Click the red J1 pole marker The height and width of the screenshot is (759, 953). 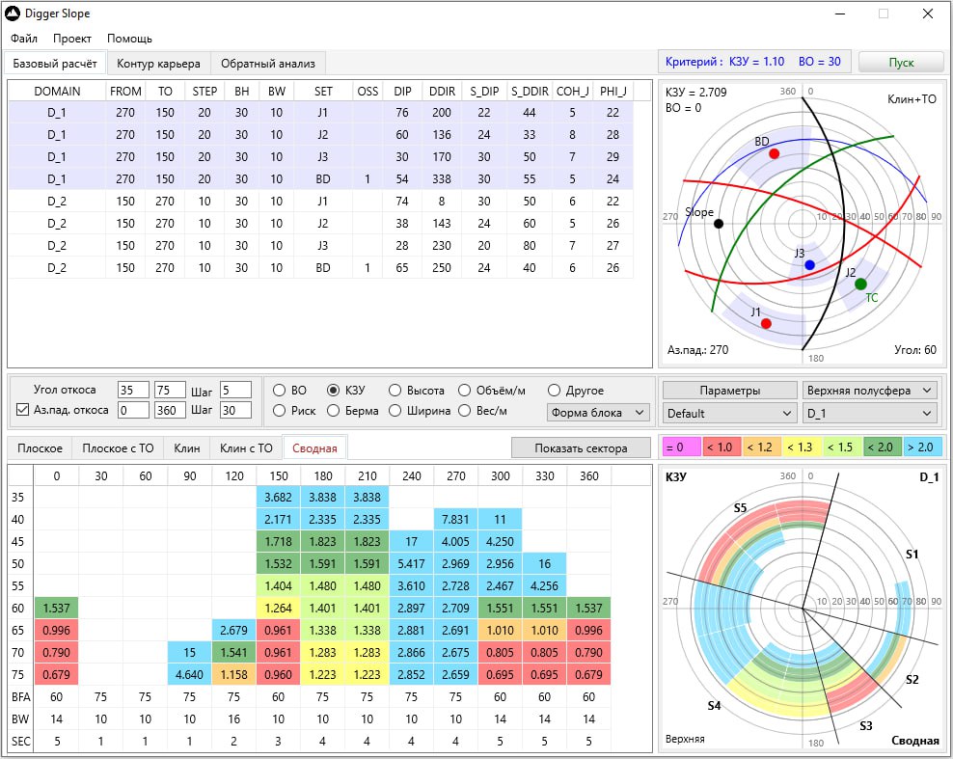pyautogui.click(x=766, y=324)
